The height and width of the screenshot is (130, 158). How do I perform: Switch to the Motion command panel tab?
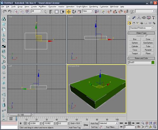(x=144, y=18)
